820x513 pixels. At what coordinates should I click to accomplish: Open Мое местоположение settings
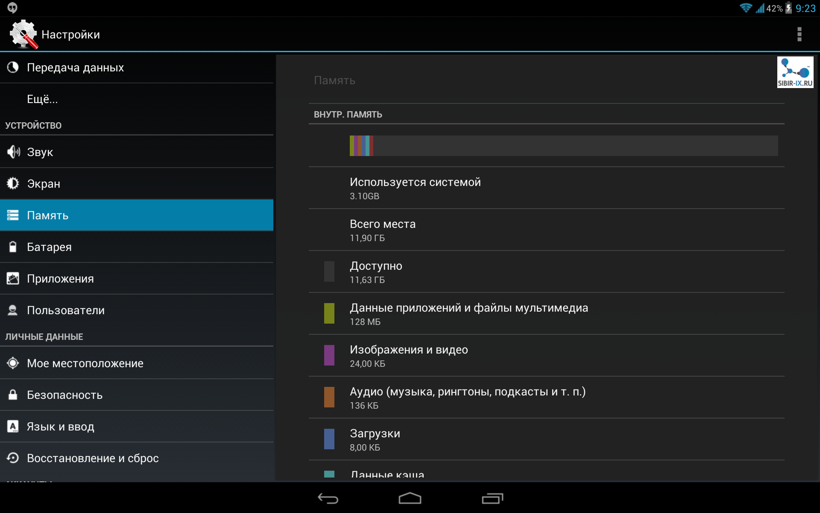(x=85, y=363)
